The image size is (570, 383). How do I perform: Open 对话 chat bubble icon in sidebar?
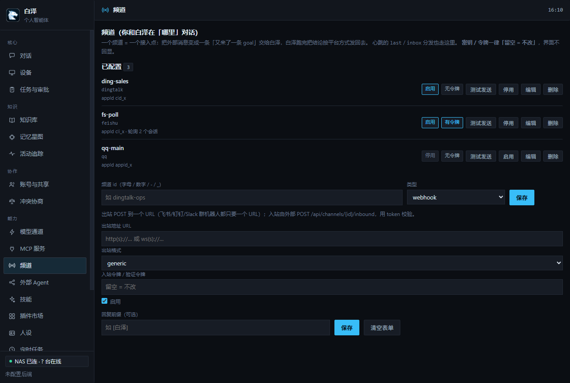point(12,56)
